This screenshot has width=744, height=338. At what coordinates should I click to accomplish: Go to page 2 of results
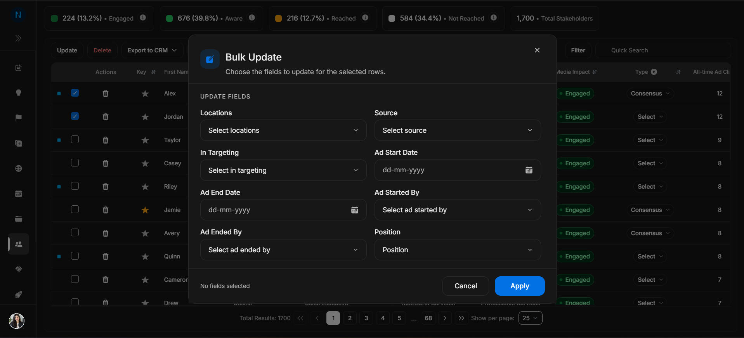350,318
